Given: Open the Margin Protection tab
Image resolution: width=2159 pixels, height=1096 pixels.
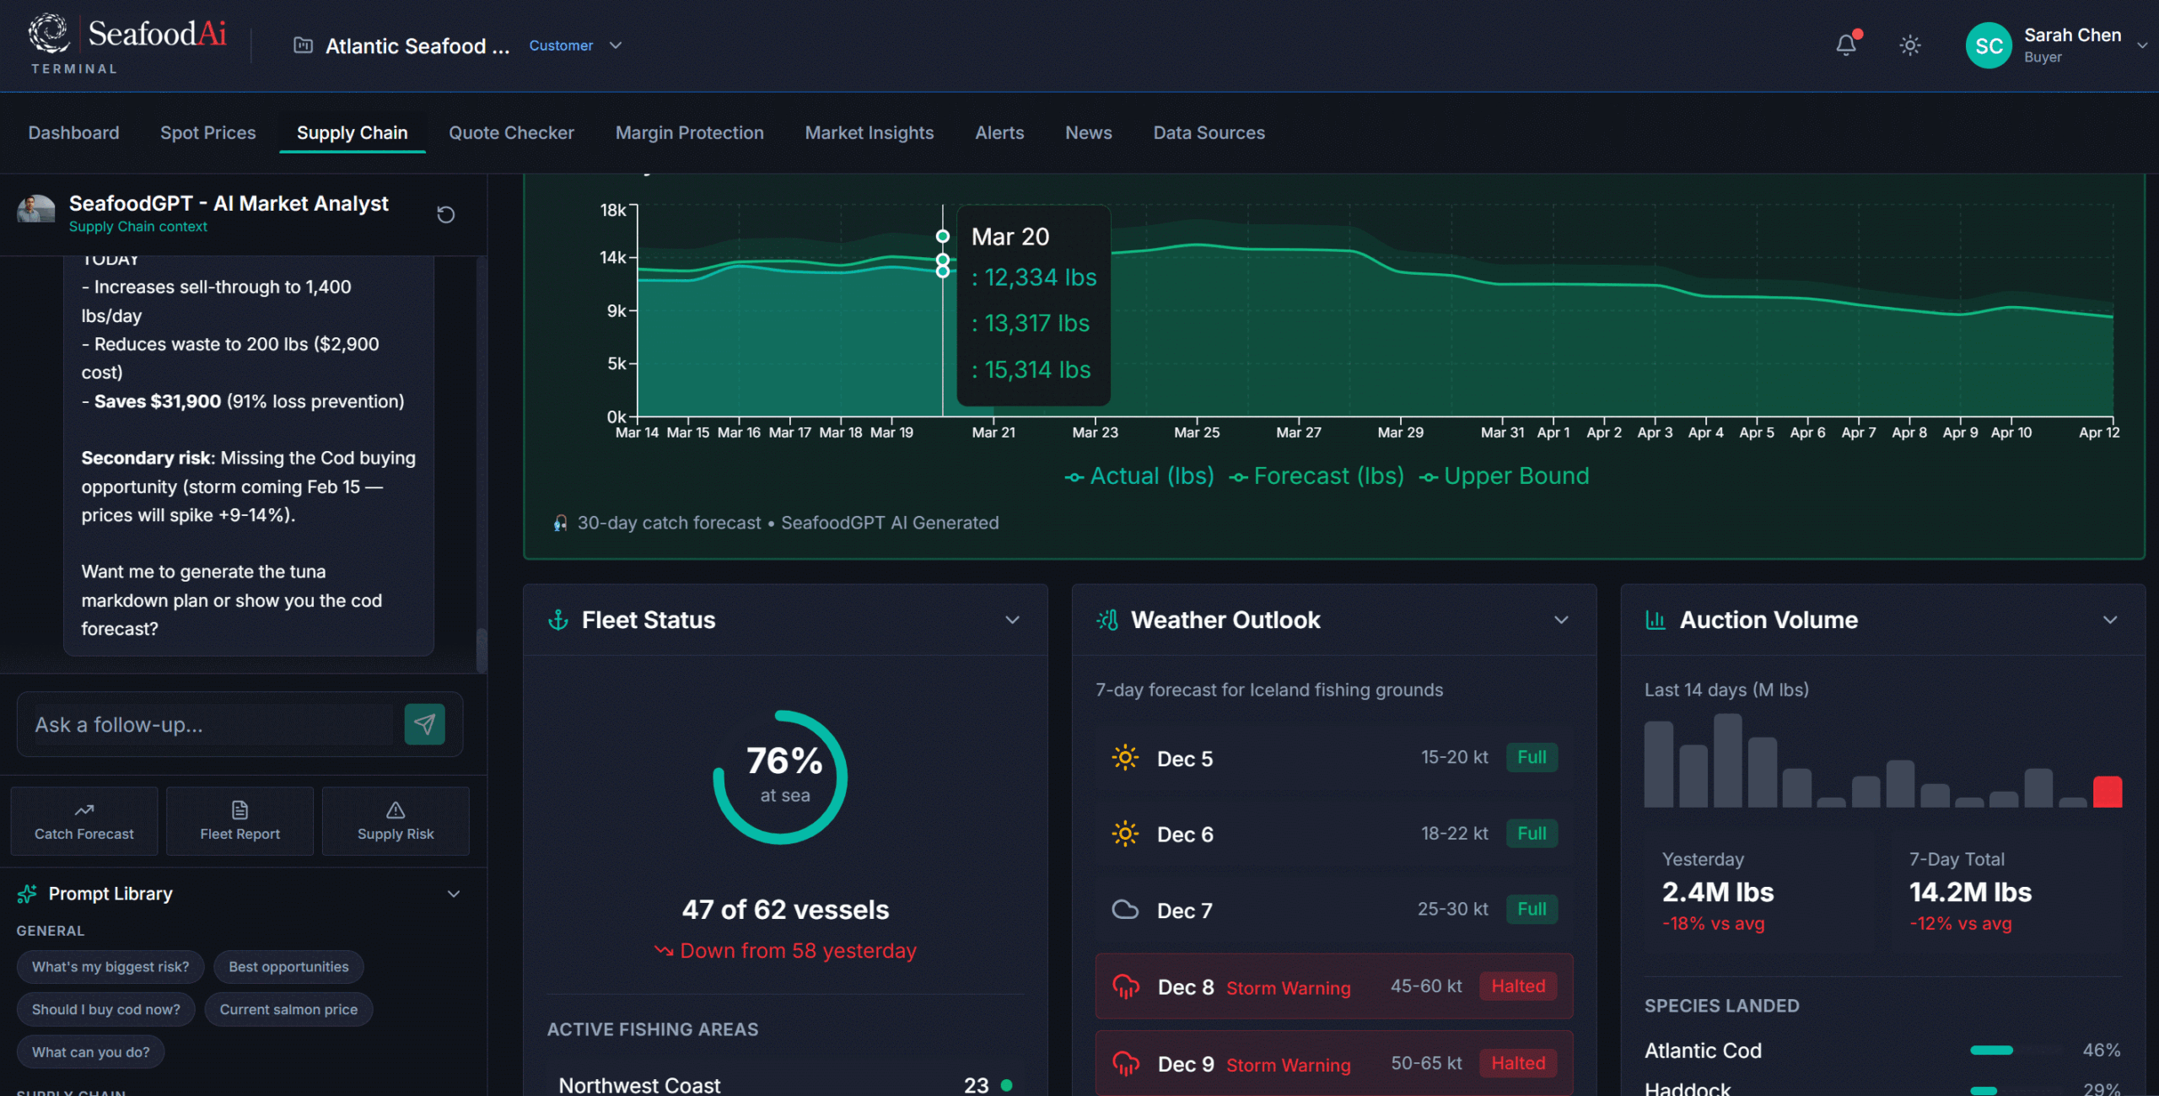Looking at the screenshot, I should point(689,132).
